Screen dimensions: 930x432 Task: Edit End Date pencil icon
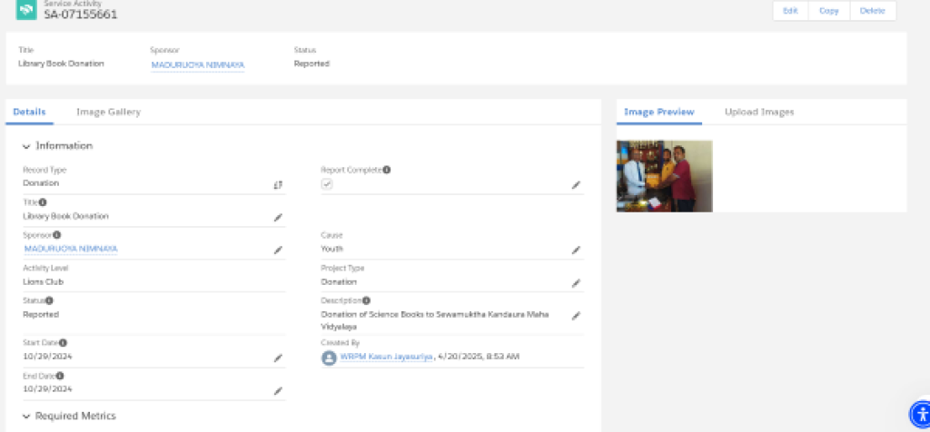tap(278, 391)
